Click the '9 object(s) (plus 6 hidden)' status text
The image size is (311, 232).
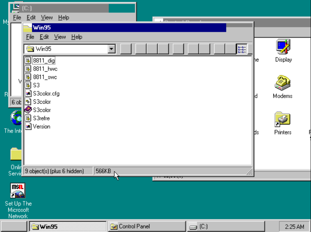pos(54,171)
